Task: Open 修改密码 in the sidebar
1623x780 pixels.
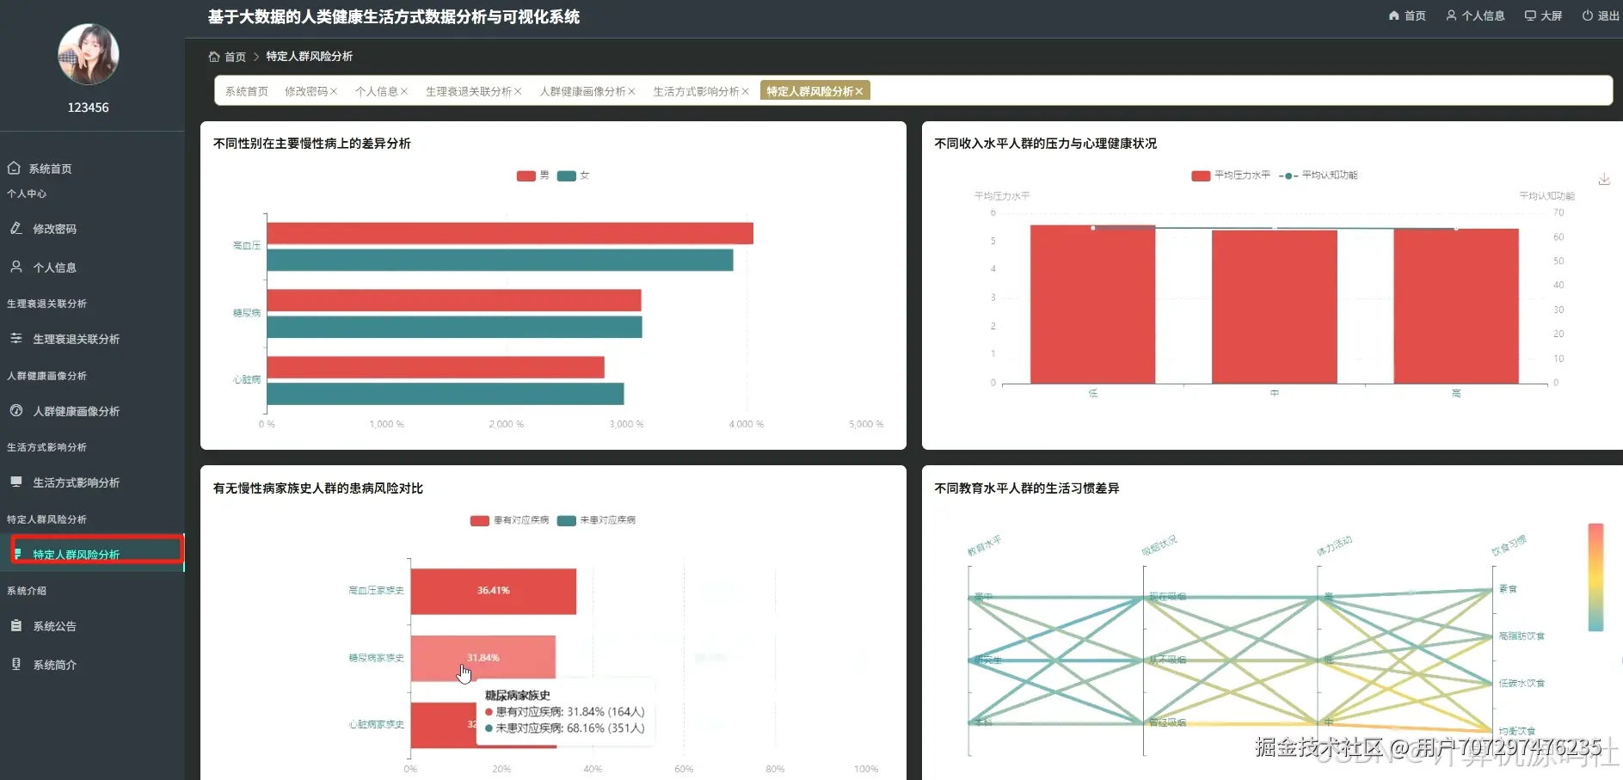Action: 55,229
